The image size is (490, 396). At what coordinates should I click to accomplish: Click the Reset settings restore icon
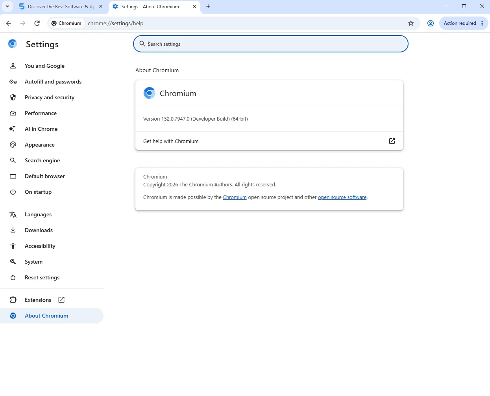pyautogui.click(x=13, y=277)
